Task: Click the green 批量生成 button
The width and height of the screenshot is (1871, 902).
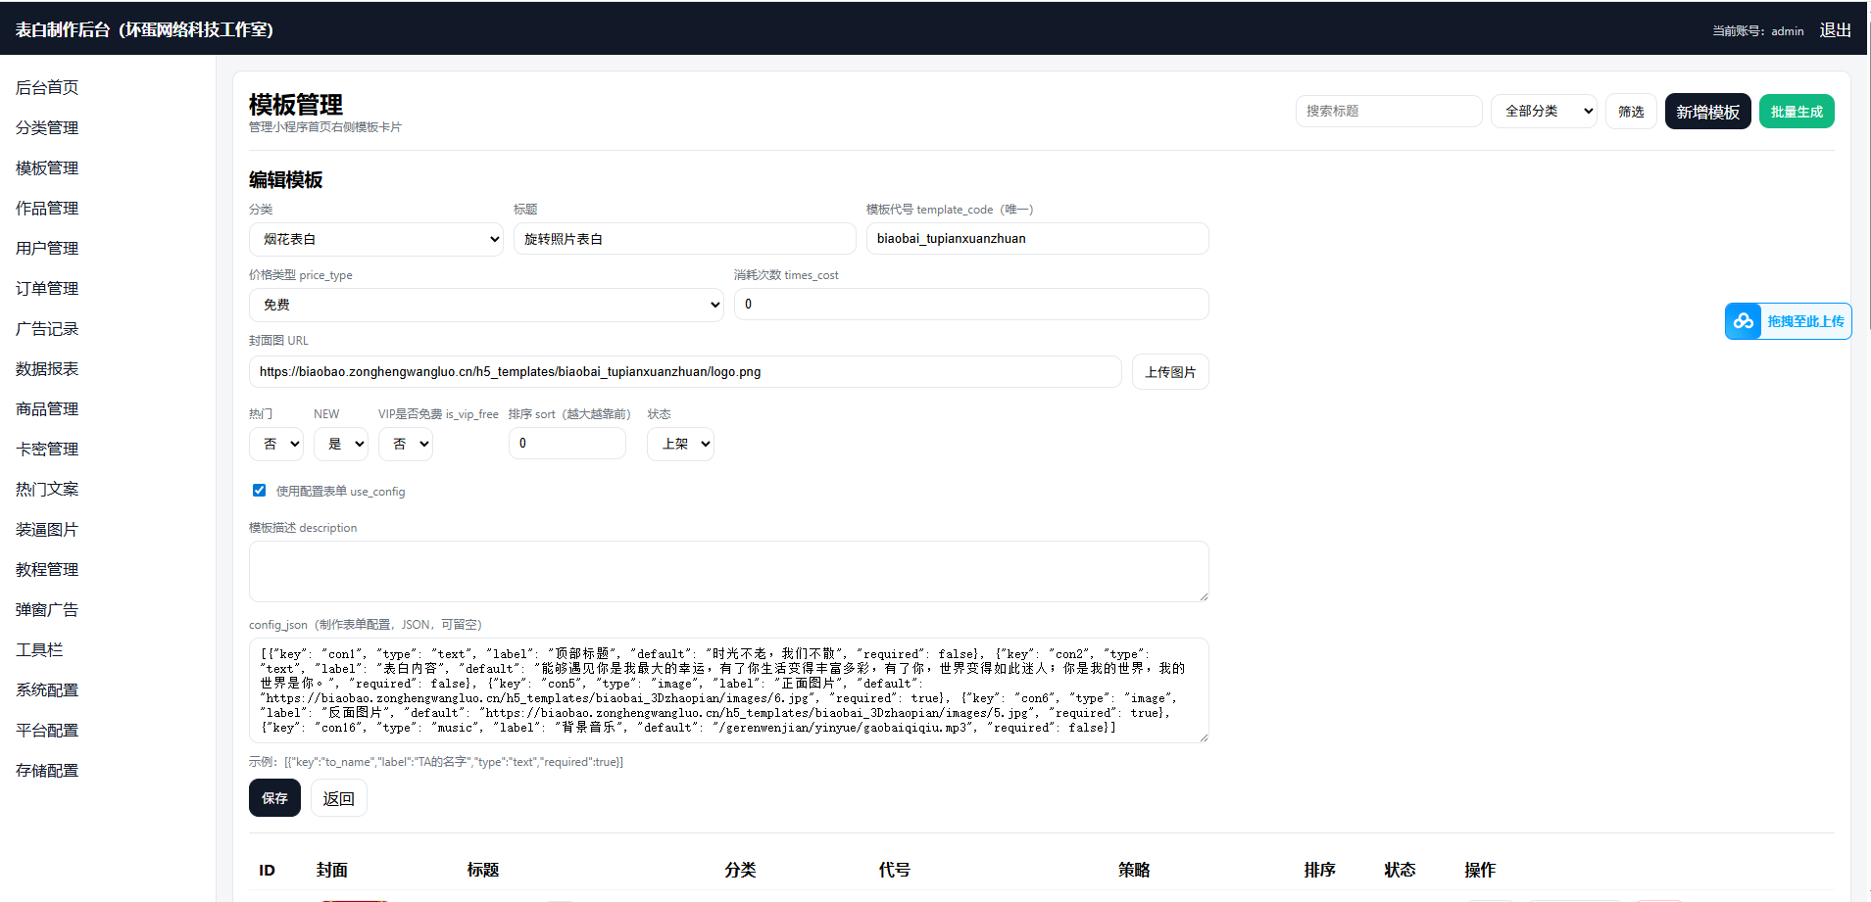Action: pos(1796,112)
